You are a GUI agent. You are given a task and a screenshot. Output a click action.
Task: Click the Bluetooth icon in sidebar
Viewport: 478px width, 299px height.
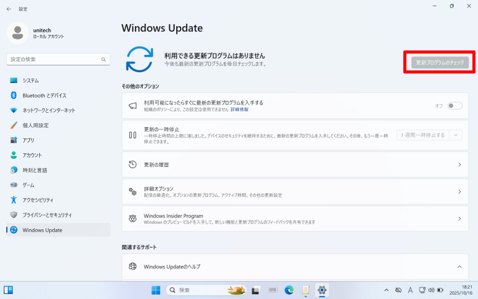coord(14,95)
